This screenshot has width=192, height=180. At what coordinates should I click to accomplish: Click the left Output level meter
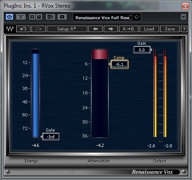(155, 94)
